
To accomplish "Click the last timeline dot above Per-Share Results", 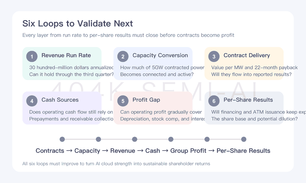I will [244, 139].
